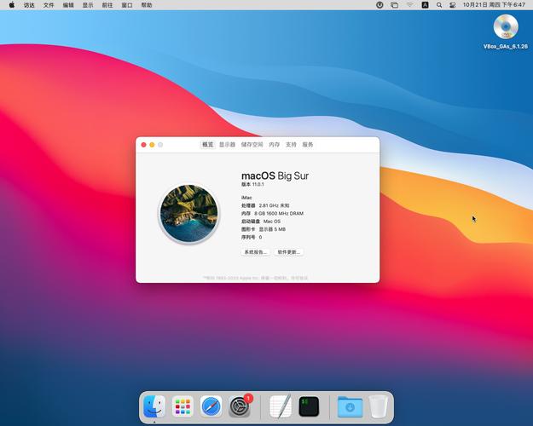Switch to the 内存 tab
Viewport: 533px width, 426px height.
[x=275, y=145]
